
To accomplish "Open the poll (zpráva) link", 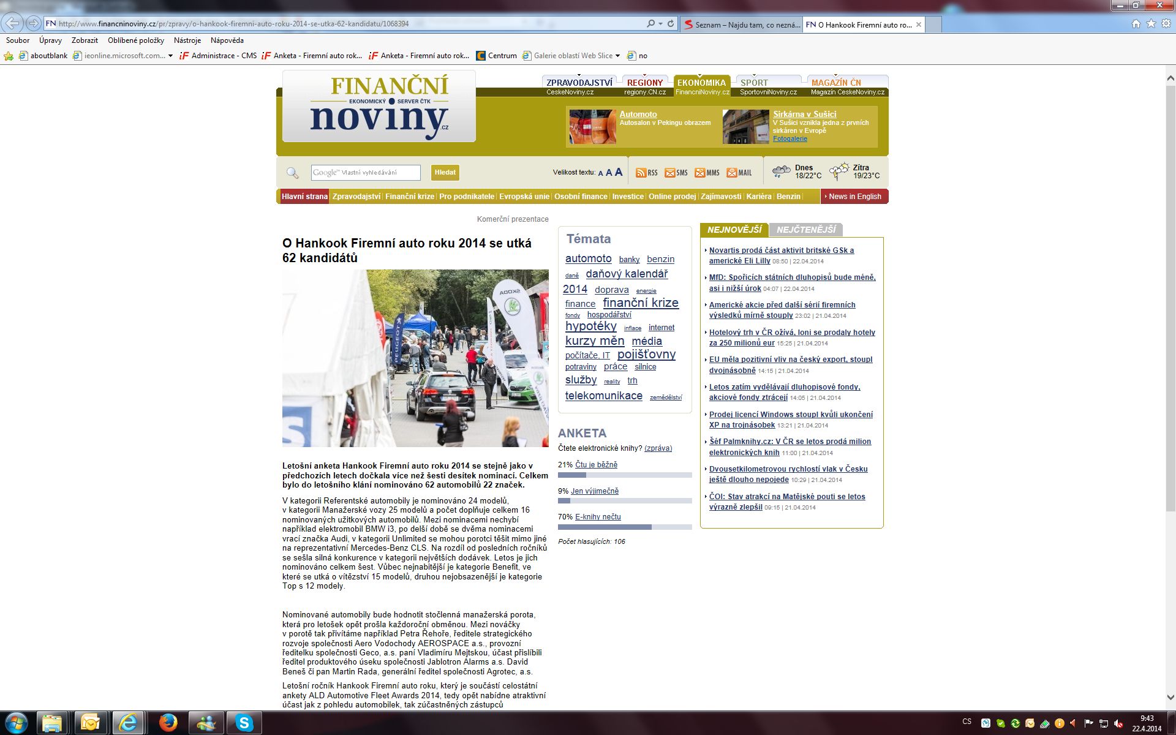I will pos(658,448).
